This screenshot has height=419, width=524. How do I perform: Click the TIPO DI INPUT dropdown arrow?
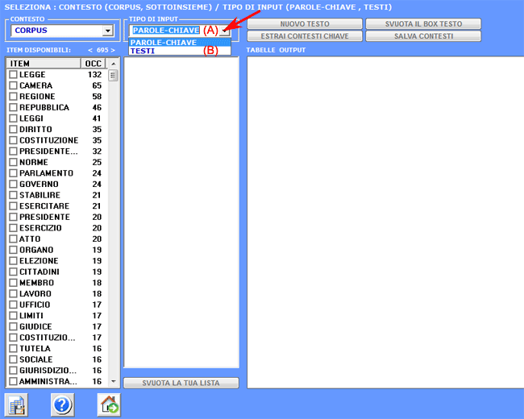[225, 31]
